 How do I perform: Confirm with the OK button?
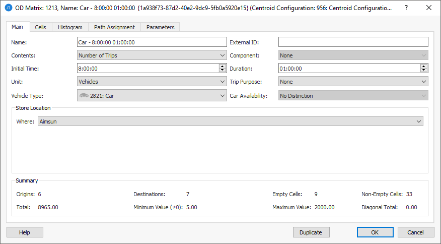pos(375,232)
